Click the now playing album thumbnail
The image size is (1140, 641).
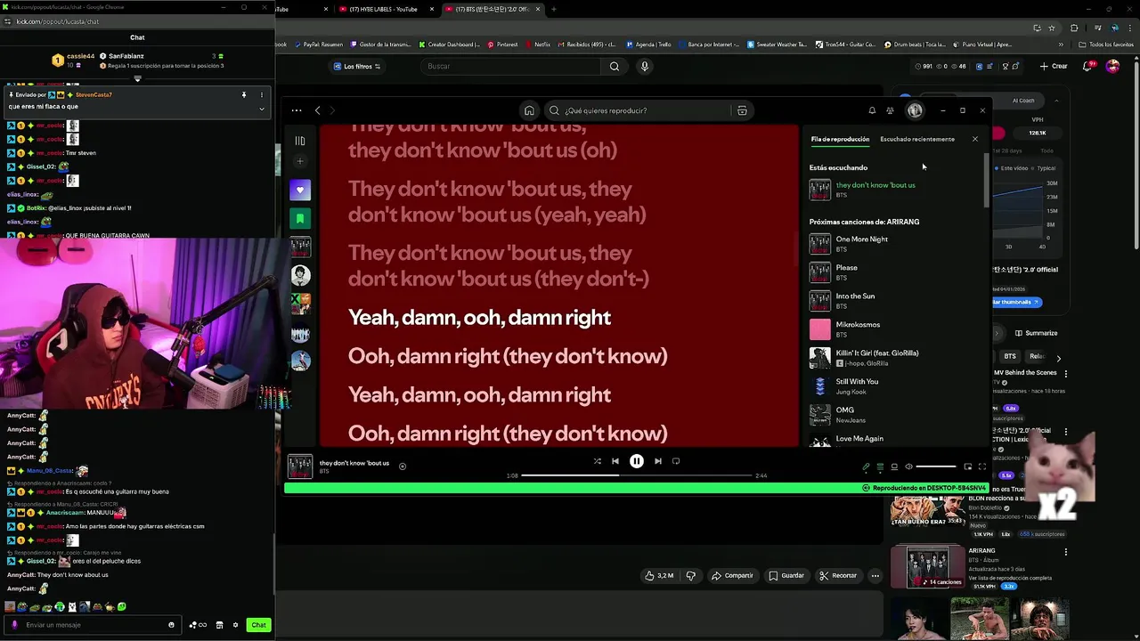pyautogui.click(x=300, y=467)
